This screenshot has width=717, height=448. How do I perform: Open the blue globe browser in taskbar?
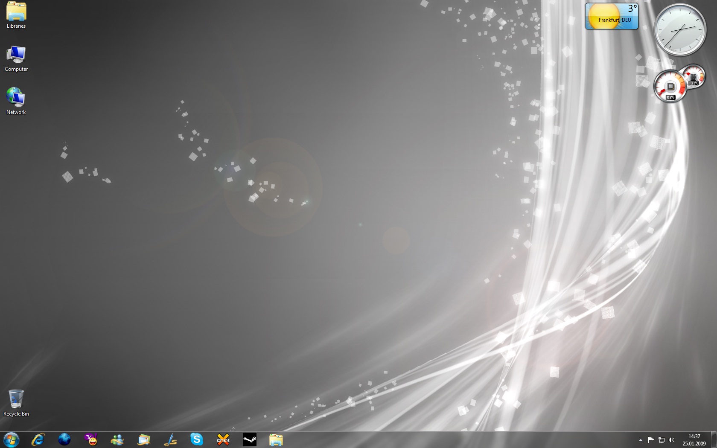click(64, 439)
